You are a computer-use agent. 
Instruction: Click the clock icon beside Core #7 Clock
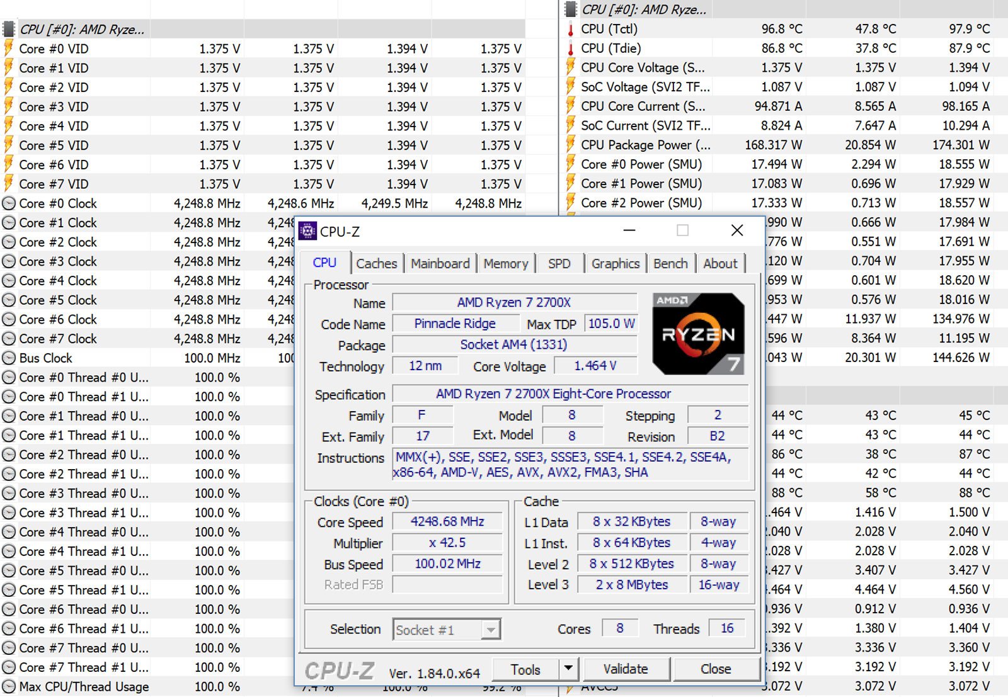(9, 339)
